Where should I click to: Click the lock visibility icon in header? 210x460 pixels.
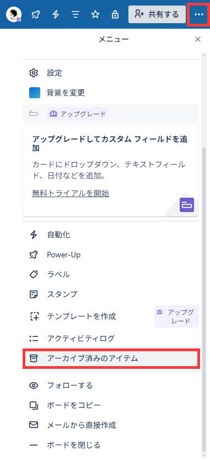point(115,14)
